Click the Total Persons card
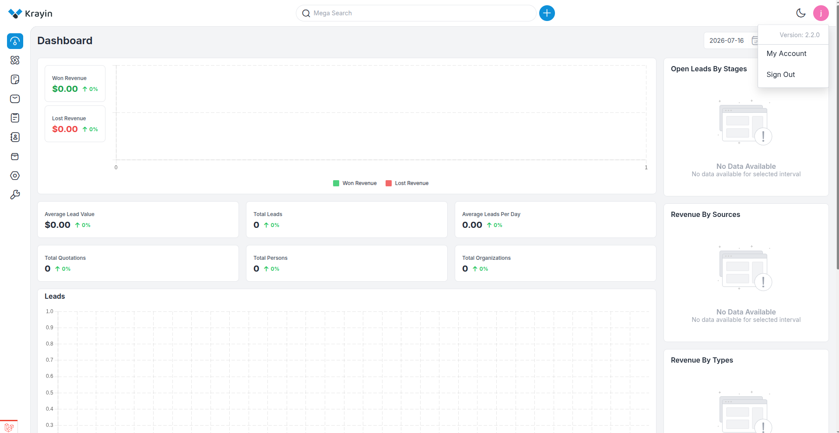839x433 pixels. (x=347, y=263)
